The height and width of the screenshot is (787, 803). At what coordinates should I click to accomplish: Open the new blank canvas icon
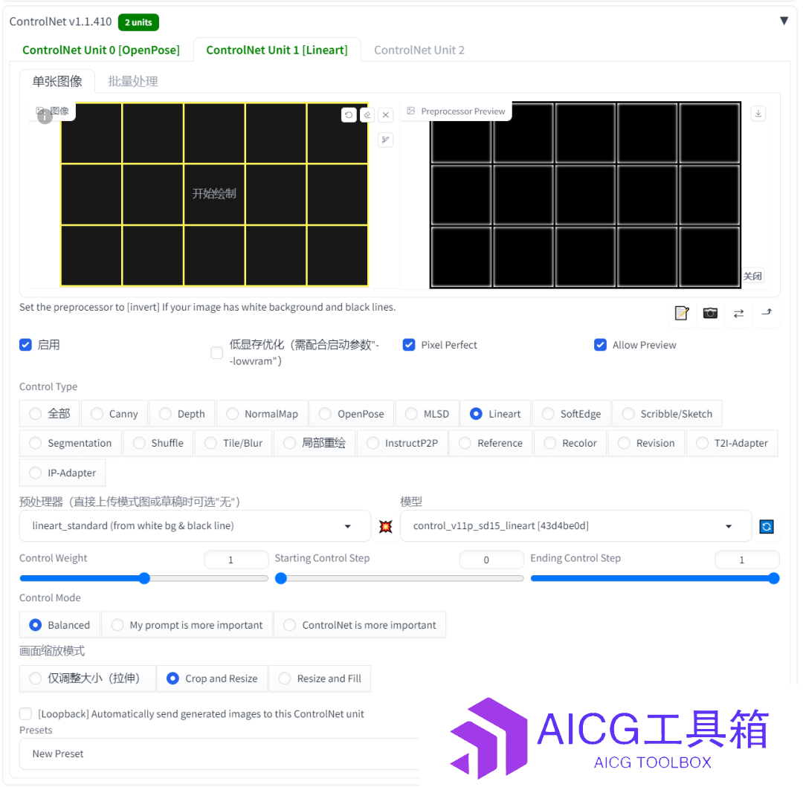682,313
